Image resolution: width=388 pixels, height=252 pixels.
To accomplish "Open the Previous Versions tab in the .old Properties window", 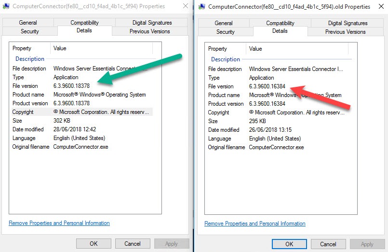I will 345,32.
